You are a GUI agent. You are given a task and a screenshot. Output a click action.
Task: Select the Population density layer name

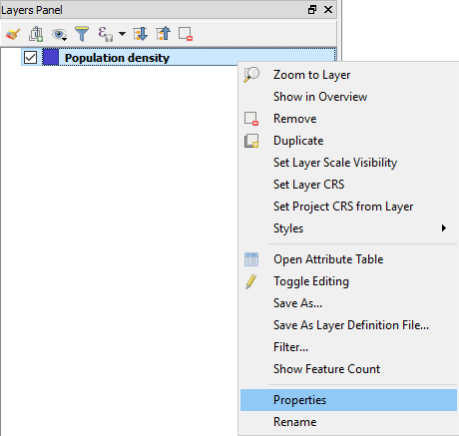(x=117, y=58)
